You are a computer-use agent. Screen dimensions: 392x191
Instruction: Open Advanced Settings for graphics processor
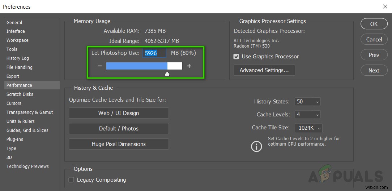coord(264,70)
